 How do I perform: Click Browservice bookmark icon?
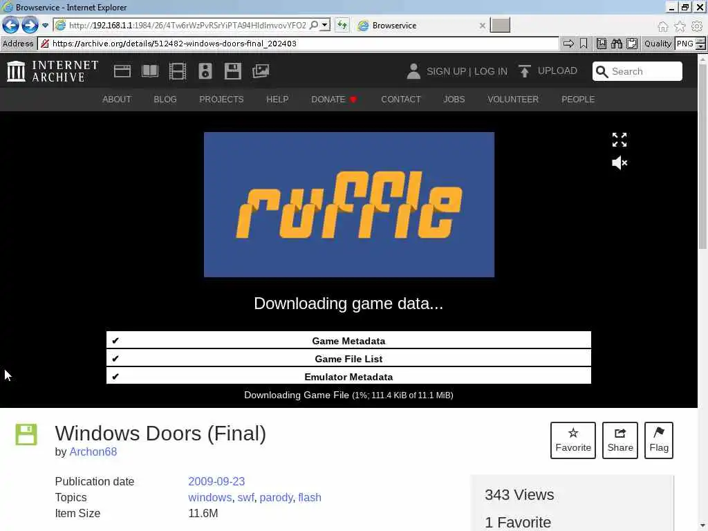pyautogui.click(x=584, y=44)
